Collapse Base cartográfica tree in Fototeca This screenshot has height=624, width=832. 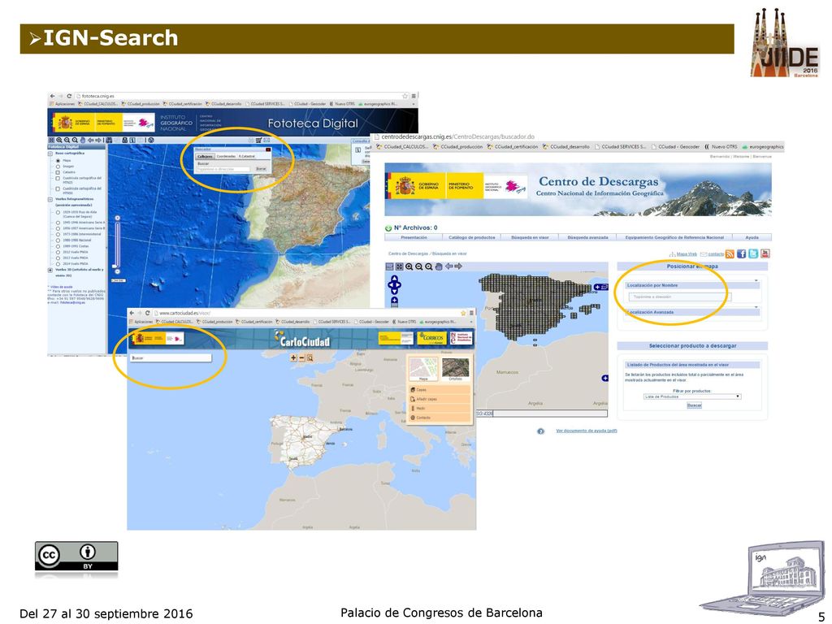coord(50,154)
